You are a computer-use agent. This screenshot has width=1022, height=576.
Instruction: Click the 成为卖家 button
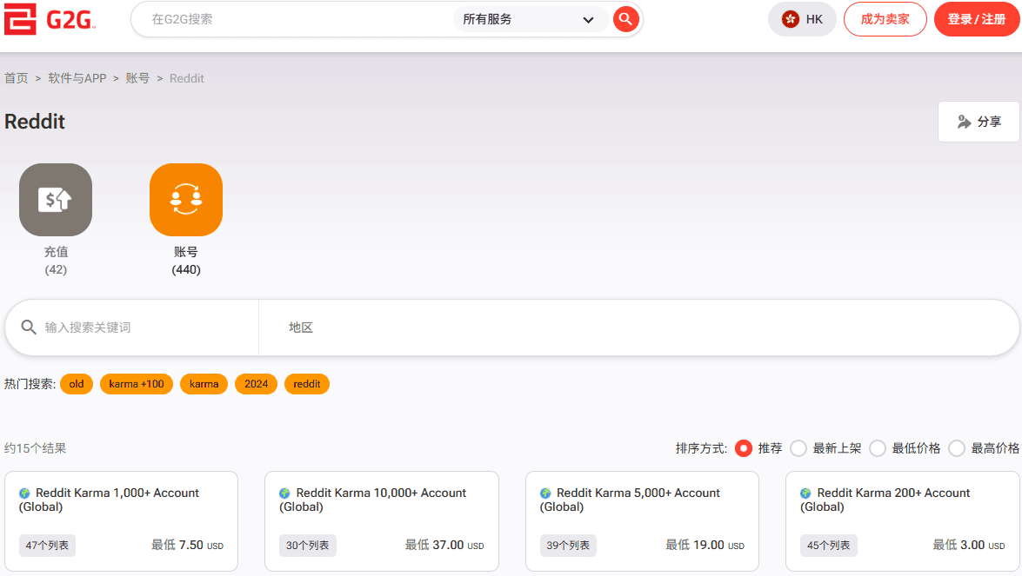tap(885, 19)
